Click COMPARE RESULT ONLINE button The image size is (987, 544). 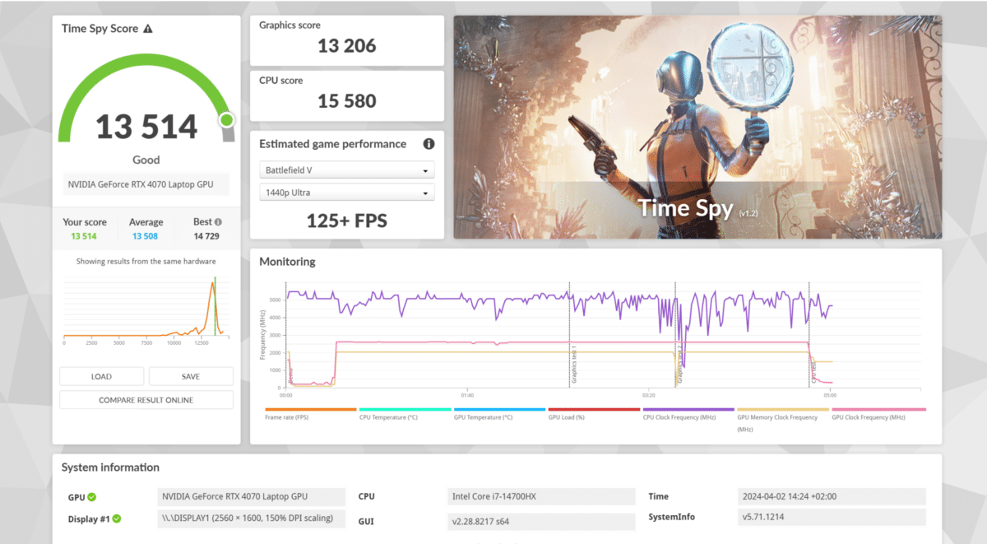(146, 400)
